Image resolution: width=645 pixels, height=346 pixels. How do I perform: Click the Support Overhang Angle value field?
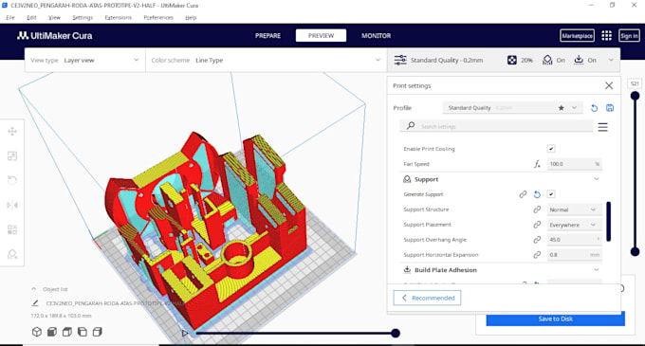click(574, 240)
